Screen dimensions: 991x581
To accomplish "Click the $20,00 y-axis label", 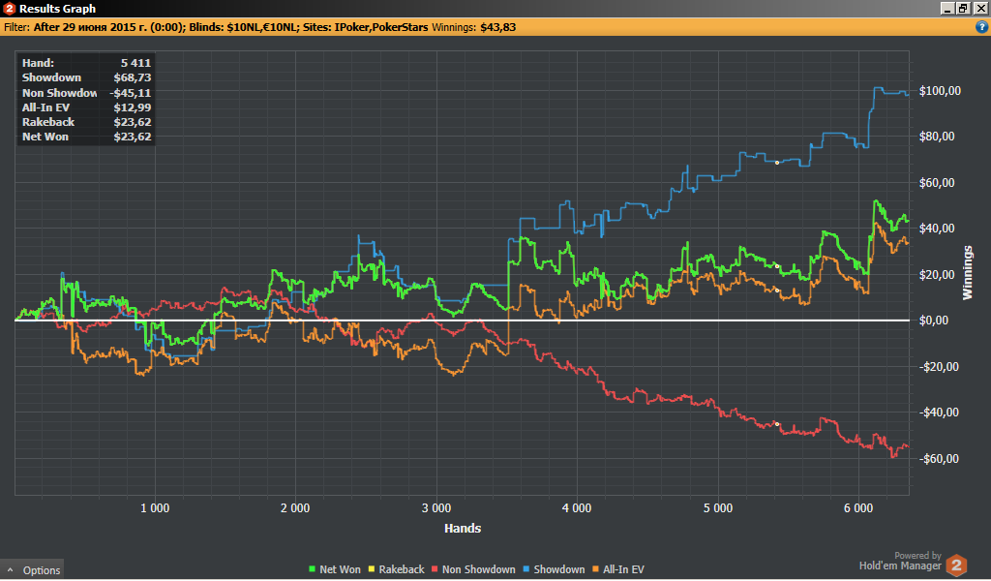I will (937, 274).
